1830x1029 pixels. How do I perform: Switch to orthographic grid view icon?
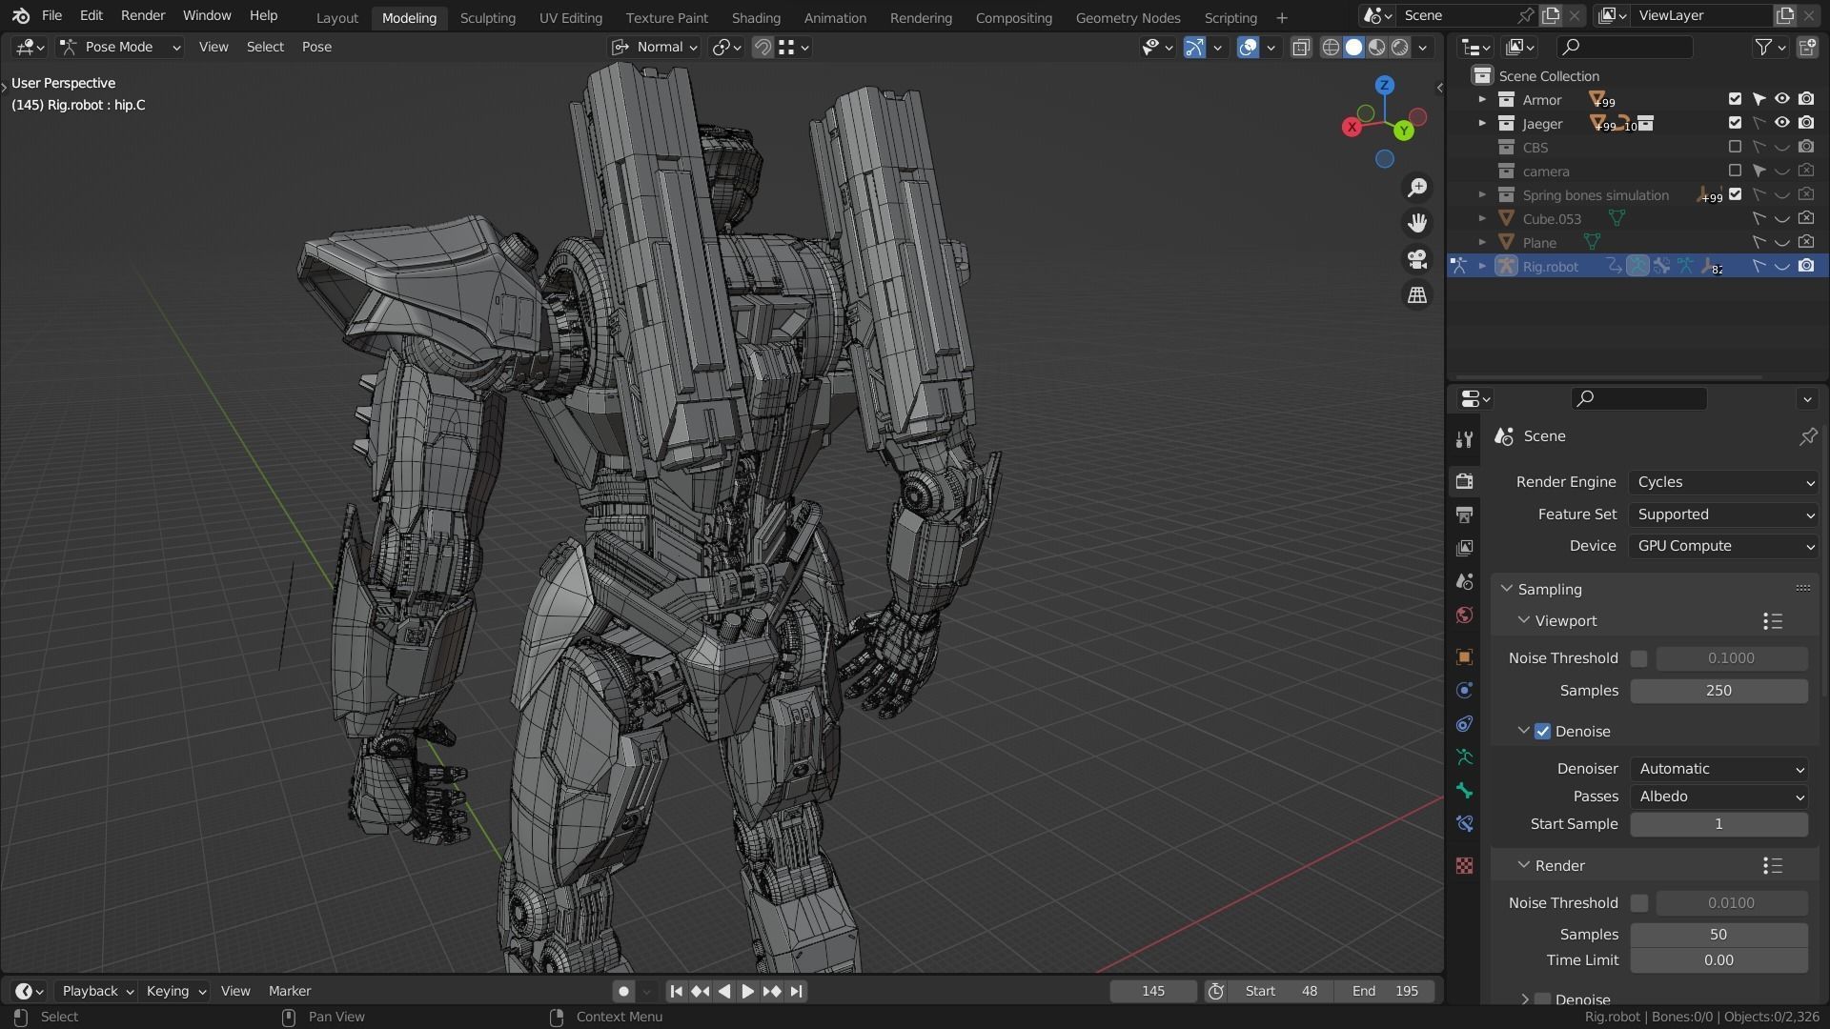point(1417,295)
